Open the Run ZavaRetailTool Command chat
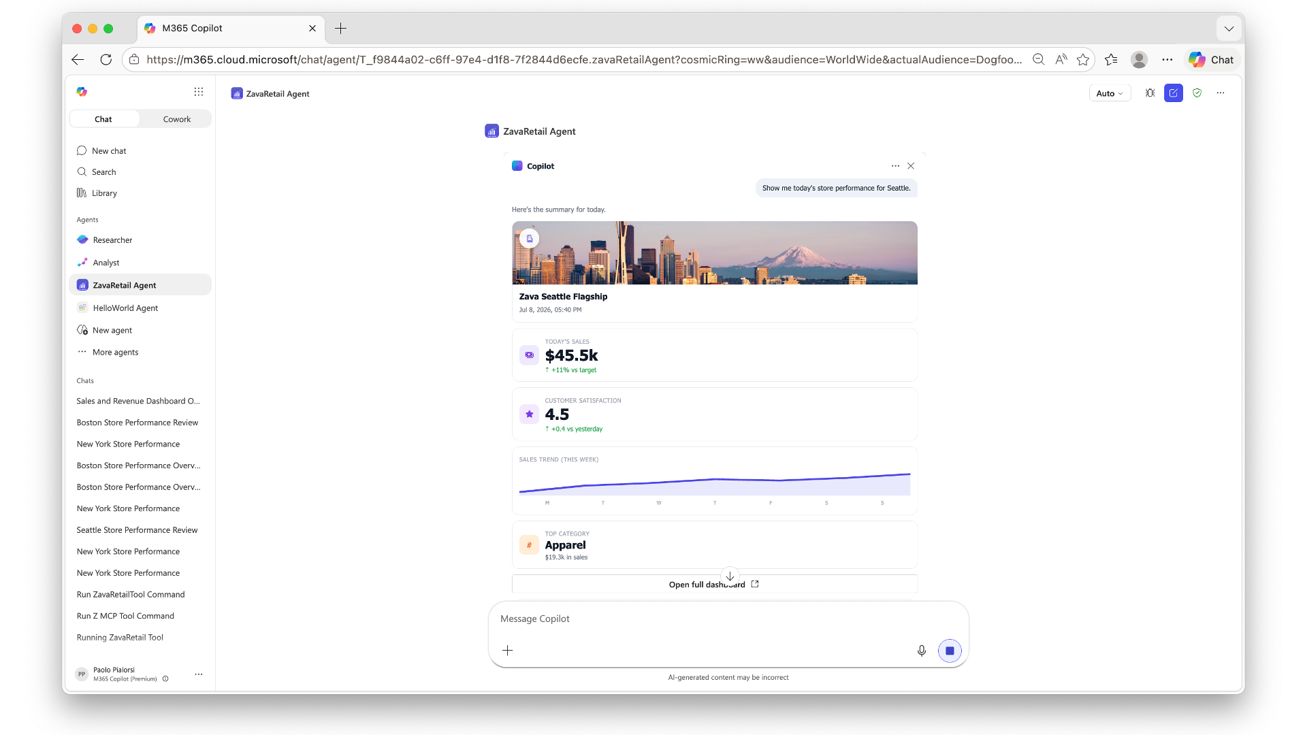This screenshot has height=735, width=1307. (x=131, y=595)
